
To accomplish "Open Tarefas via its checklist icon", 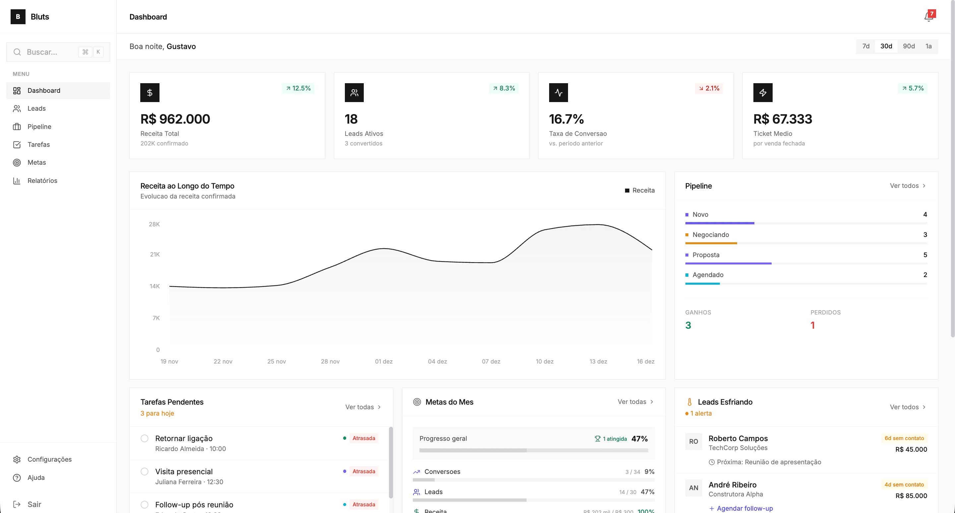I will pos(18,144).
